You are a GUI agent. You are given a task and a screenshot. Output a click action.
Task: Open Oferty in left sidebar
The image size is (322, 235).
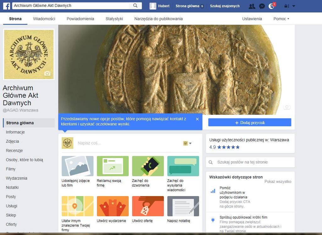tap(11, 224)
